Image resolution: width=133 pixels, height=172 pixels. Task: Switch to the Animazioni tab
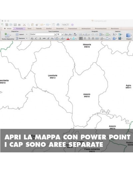[86, 29]
